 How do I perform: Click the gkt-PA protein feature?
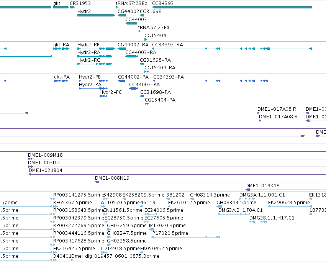tap(61, 81)
